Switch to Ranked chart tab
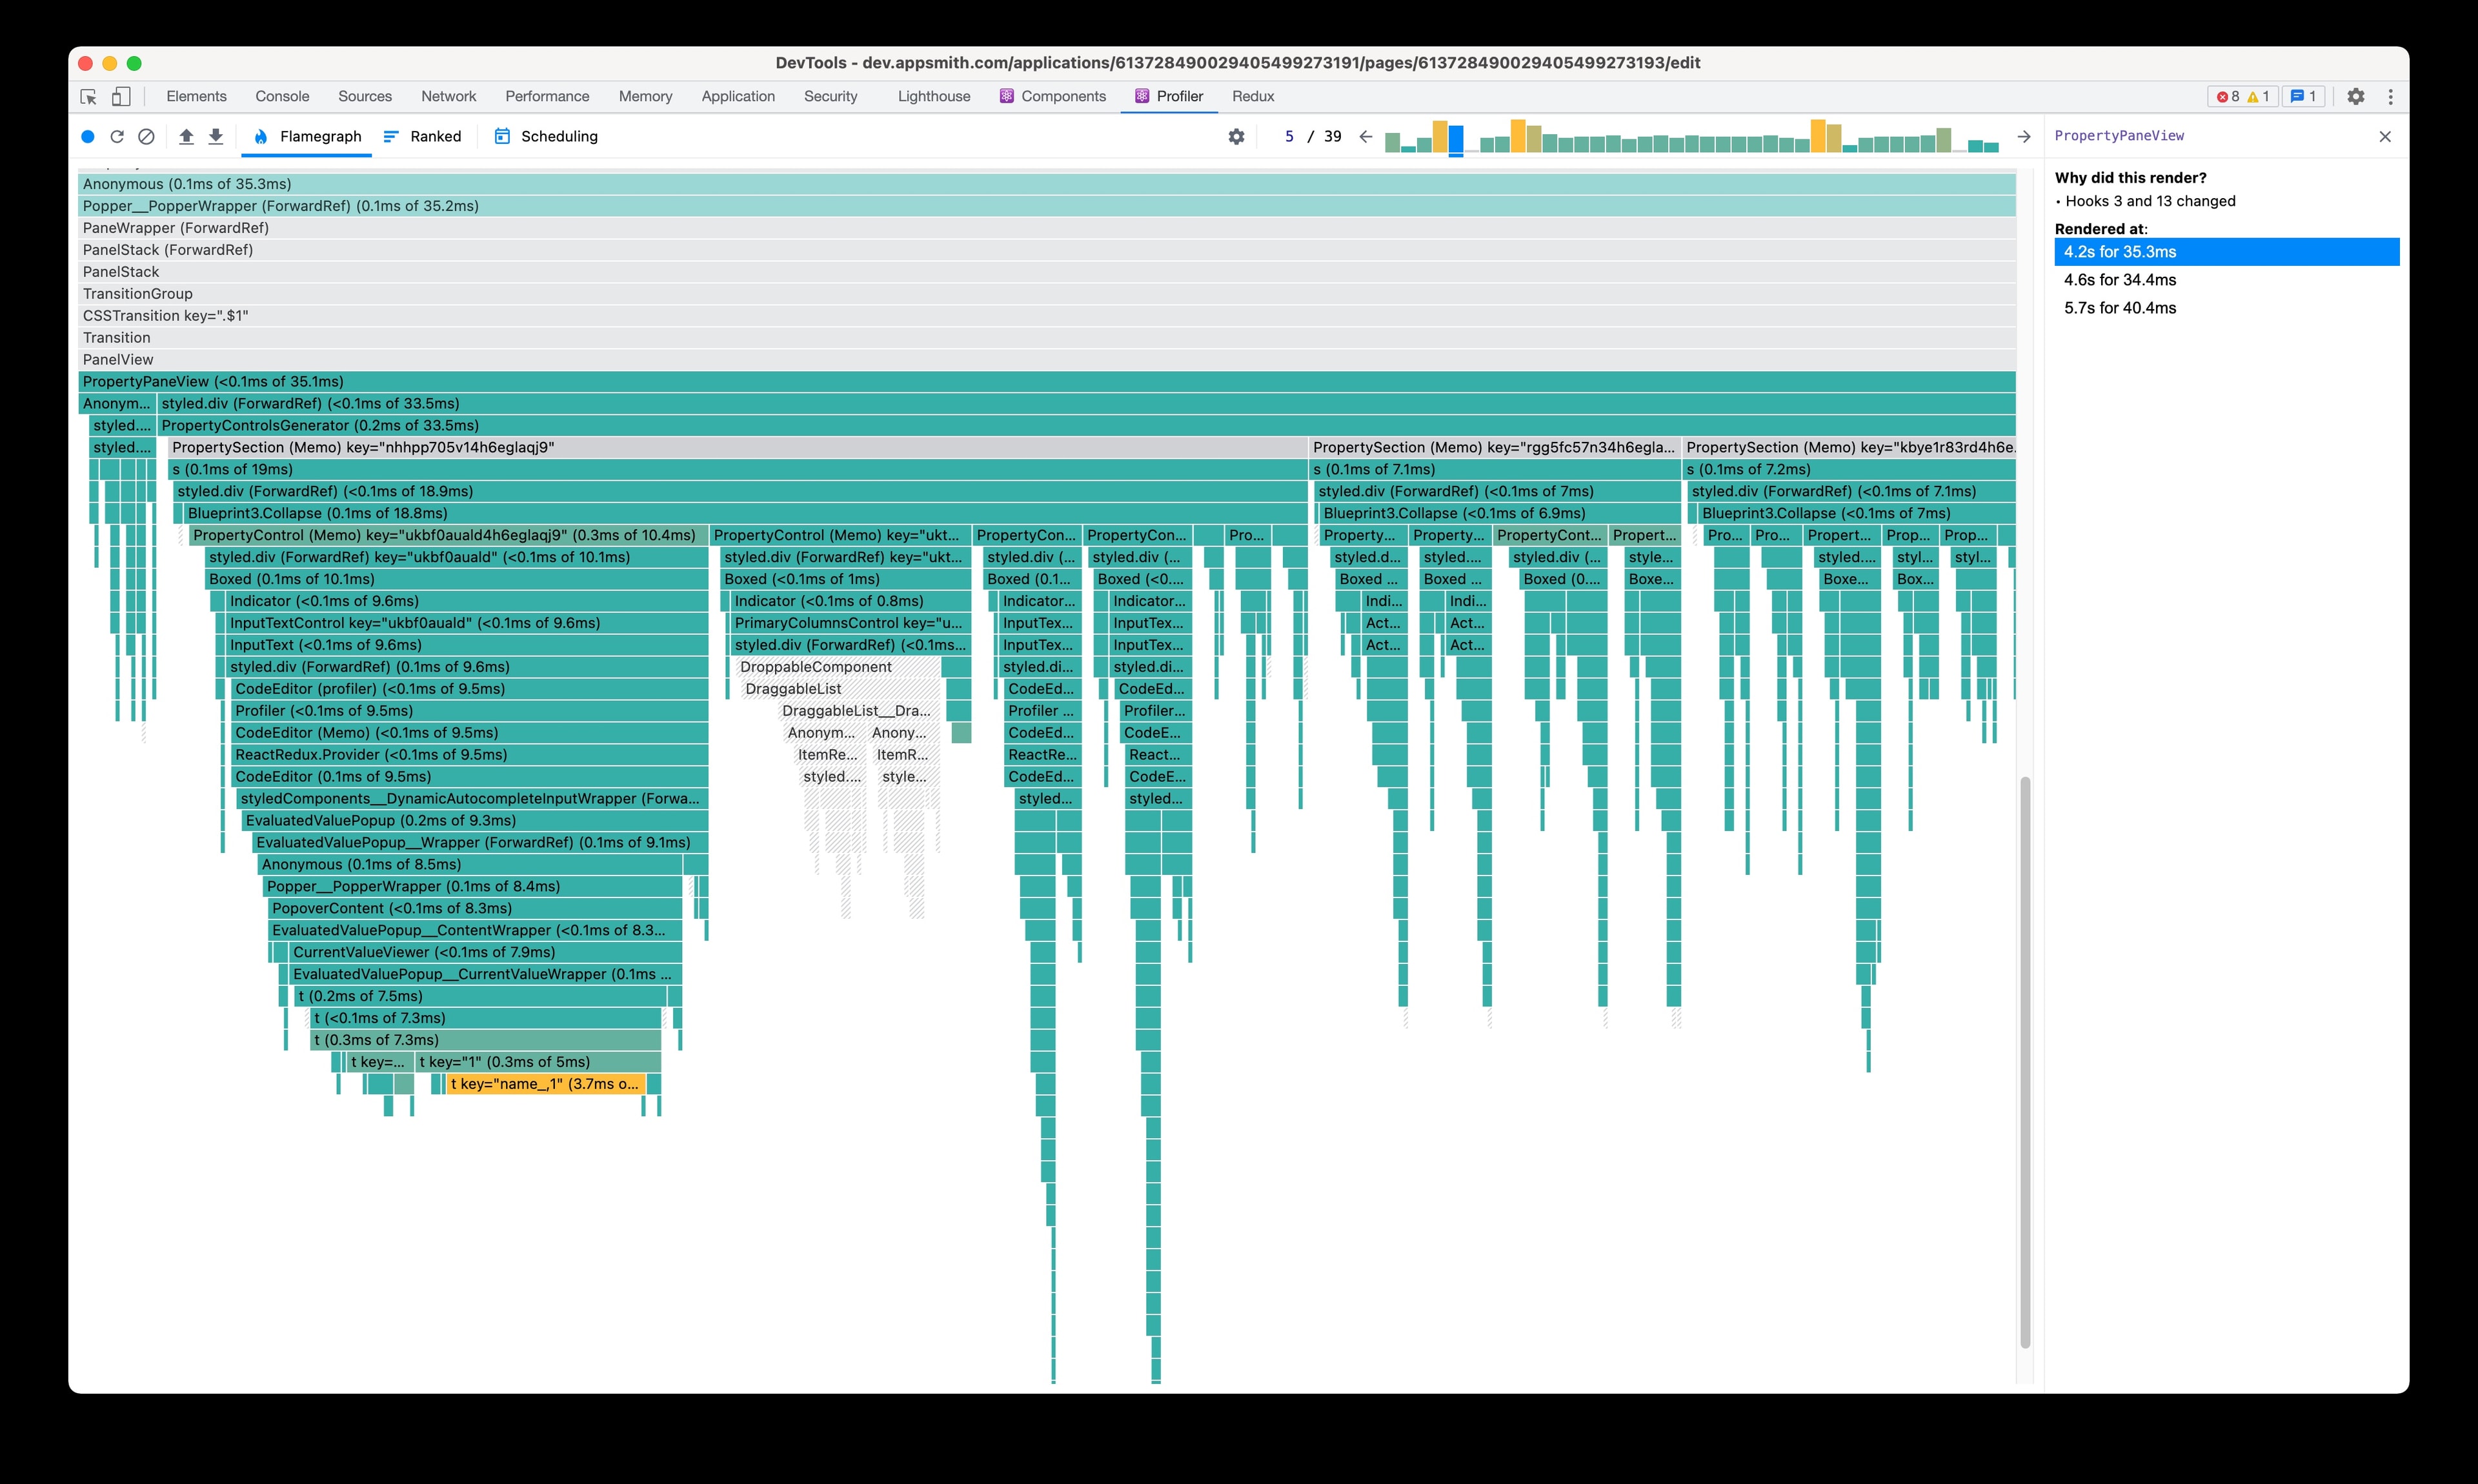2478x1484 pixels. tap(422, 136)
